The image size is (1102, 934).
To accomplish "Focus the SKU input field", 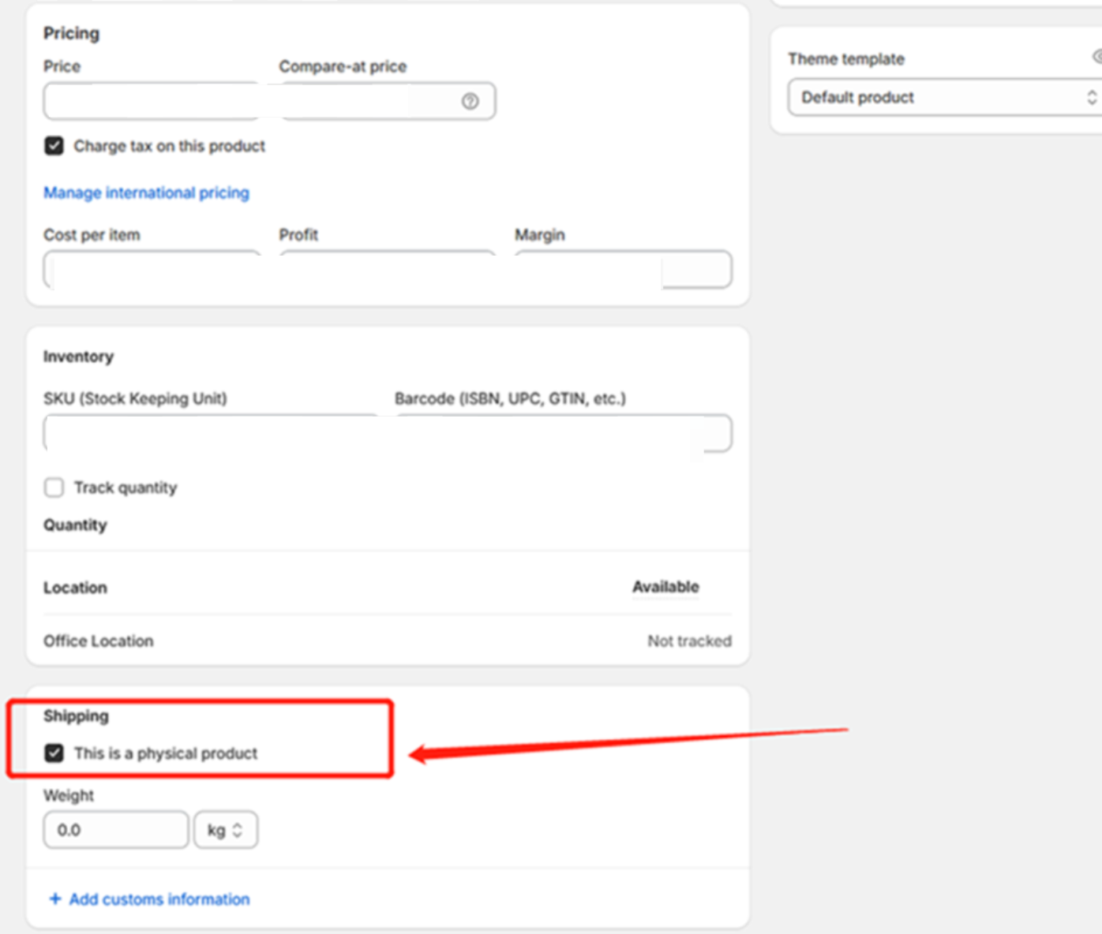I will [x=210, y=433].
